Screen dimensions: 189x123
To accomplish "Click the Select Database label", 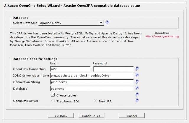I will [25, 23].
